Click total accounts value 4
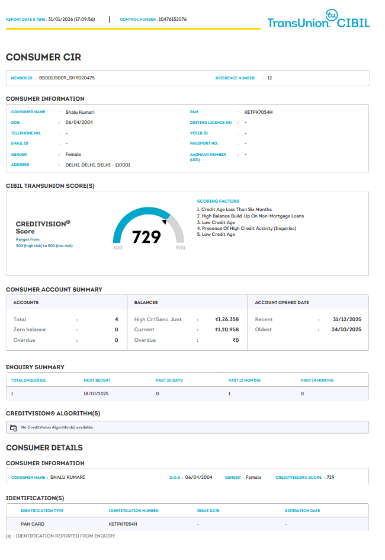This screenshot has width=385, height=560. [116, 319]
